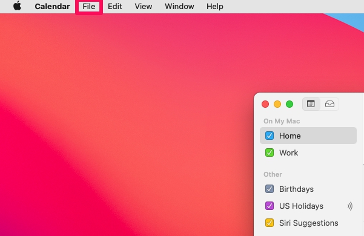Viewport: 364px width, 236px height.
Task: Select the Work calendar name
Action: 288,152
